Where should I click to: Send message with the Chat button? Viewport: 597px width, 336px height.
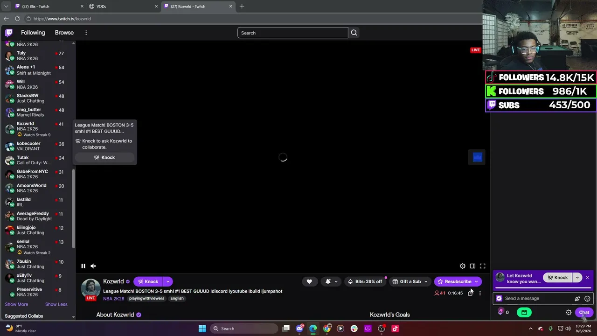[584, 312]
